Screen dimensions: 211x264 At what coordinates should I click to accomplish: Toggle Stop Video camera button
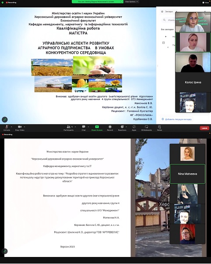(20, 128)
